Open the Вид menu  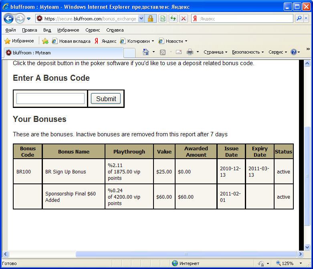(47, 30)
